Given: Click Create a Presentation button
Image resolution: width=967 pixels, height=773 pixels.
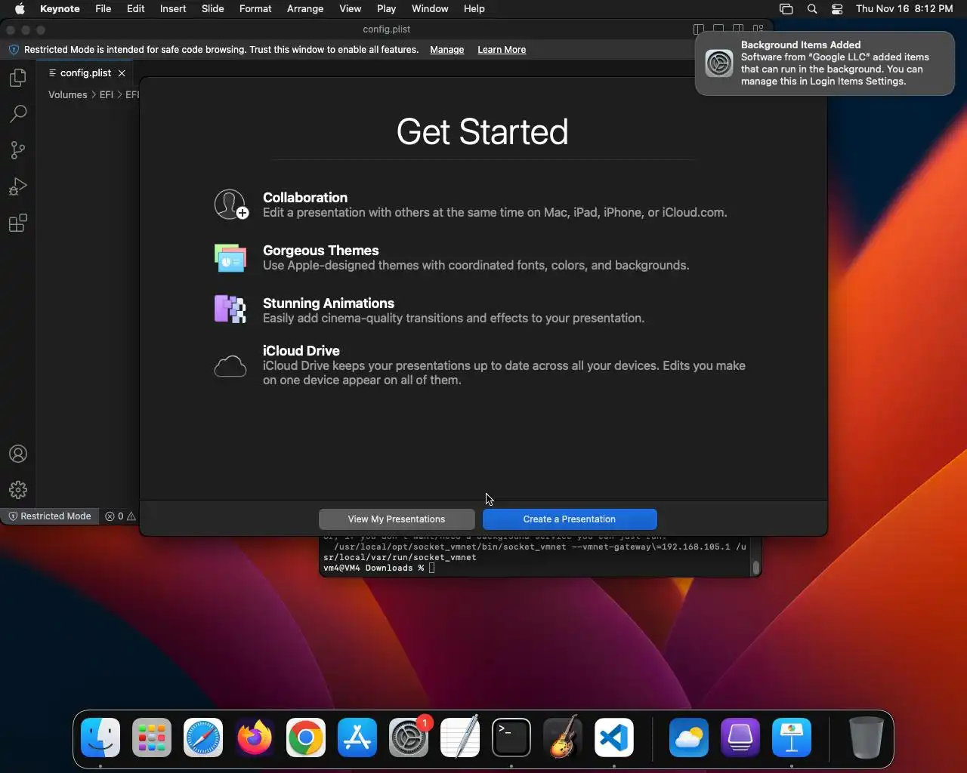Looking at the screenshot, I should click(570, 519).
